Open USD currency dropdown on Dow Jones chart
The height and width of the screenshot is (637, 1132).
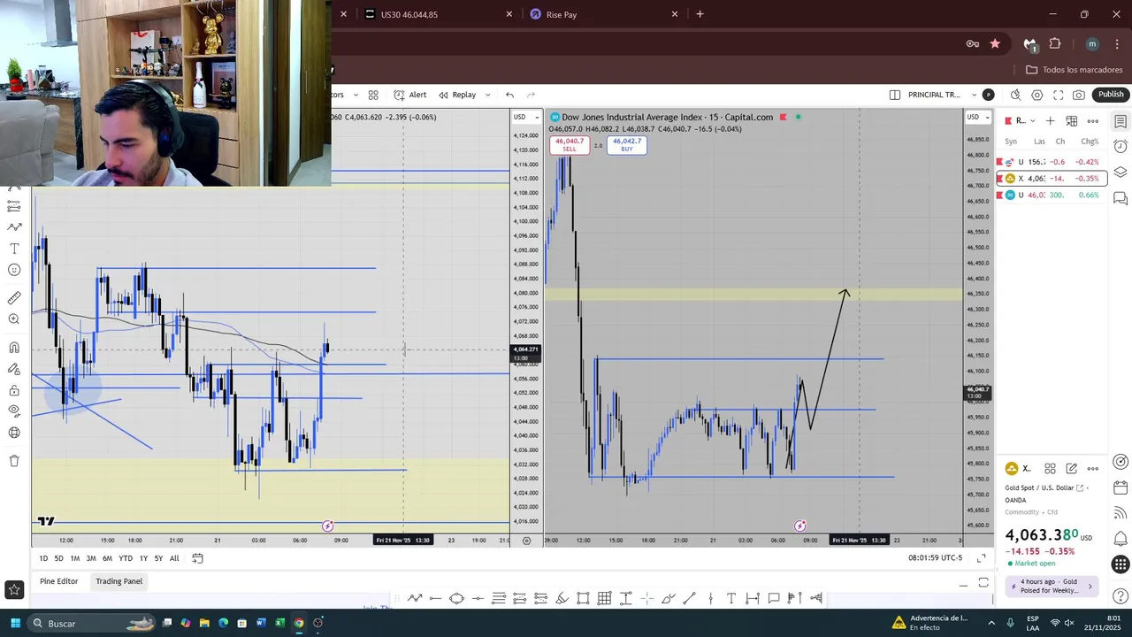coord(978,117)
